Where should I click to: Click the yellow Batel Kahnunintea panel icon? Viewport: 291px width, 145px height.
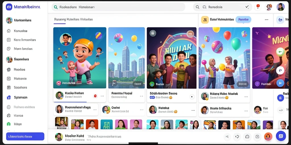(x=205, y=20)
